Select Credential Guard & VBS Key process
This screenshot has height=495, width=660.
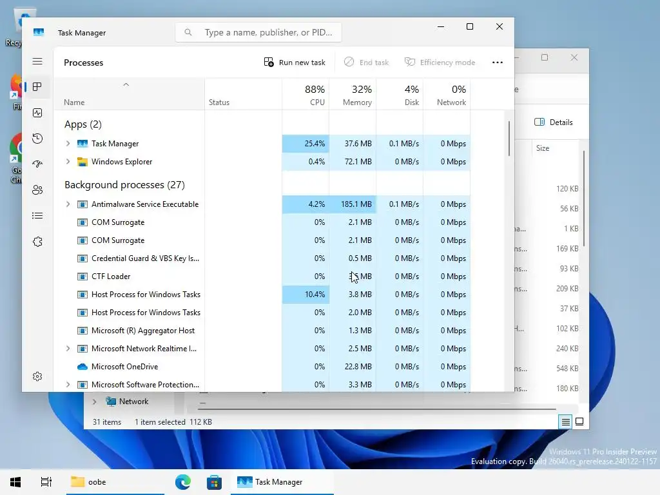click(x=262, y=258)
